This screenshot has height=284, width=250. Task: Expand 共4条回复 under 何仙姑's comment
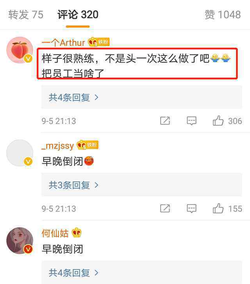tap(73, 273)
